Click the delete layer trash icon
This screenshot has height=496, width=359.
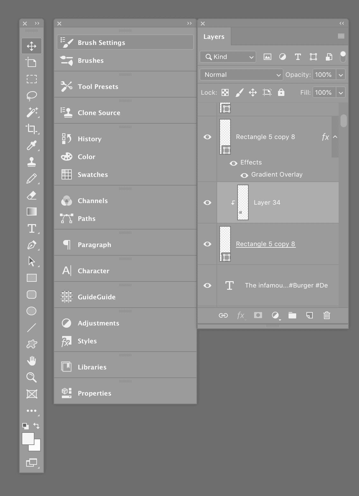coord(326,316)
